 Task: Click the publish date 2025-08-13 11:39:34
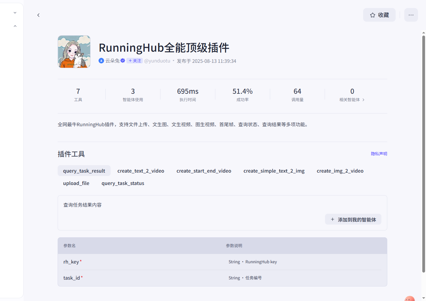tap(214, 61)
